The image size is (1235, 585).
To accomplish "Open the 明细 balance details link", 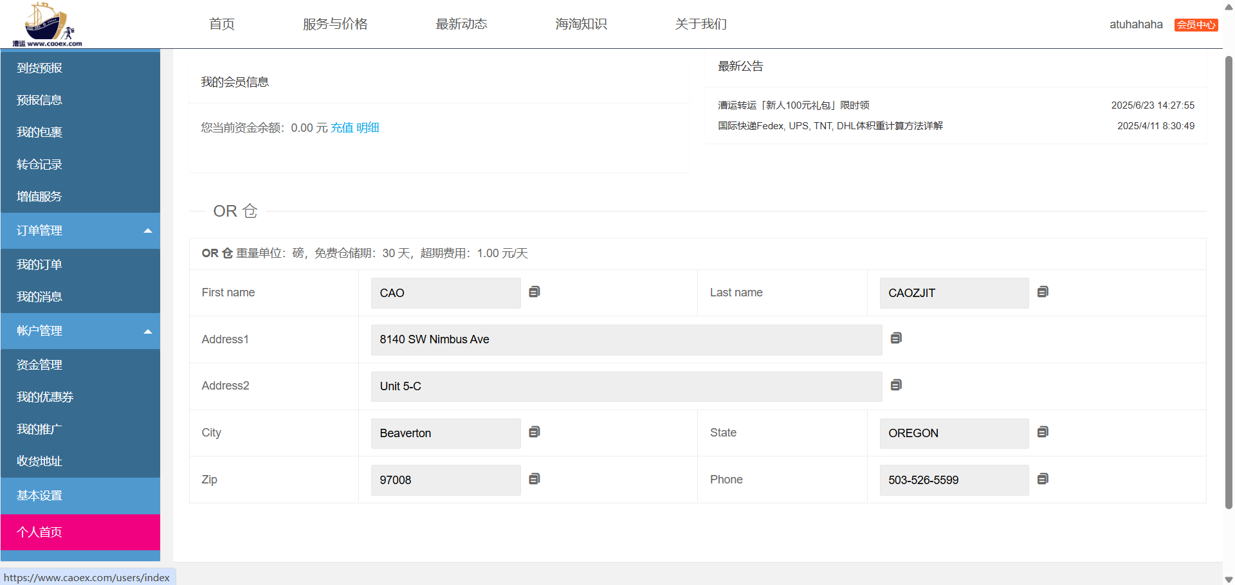I will pyautogui.click(x=367, y=128).
